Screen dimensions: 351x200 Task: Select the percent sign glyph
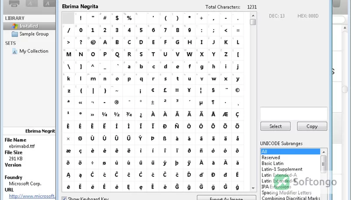pos(129,18)
